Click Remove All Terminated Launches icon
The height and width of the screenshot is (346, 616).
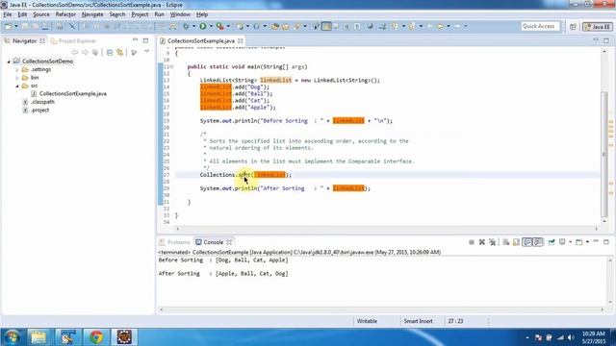tap(493, 242)
